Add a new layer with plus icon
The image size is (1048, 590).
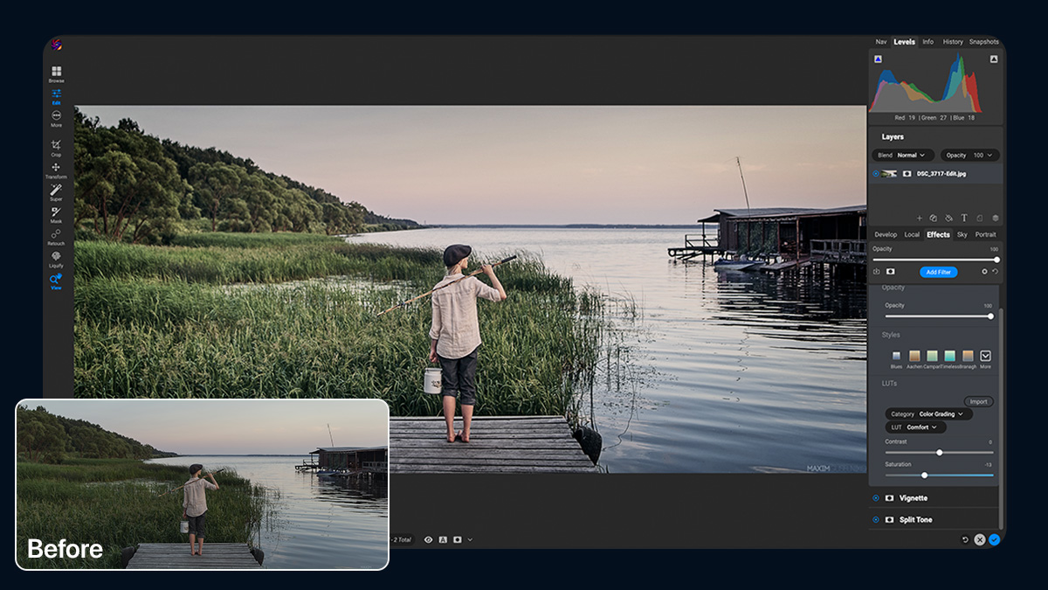click(x=920, y=218)
